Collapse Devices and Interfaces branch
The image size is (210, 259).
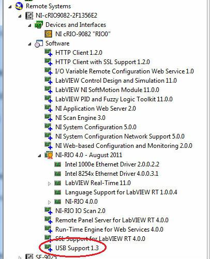click(29, 25)
